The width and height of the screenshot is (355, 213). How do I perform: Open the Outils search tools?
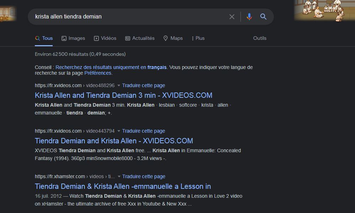pyautogui.click(x=260, y=38)
